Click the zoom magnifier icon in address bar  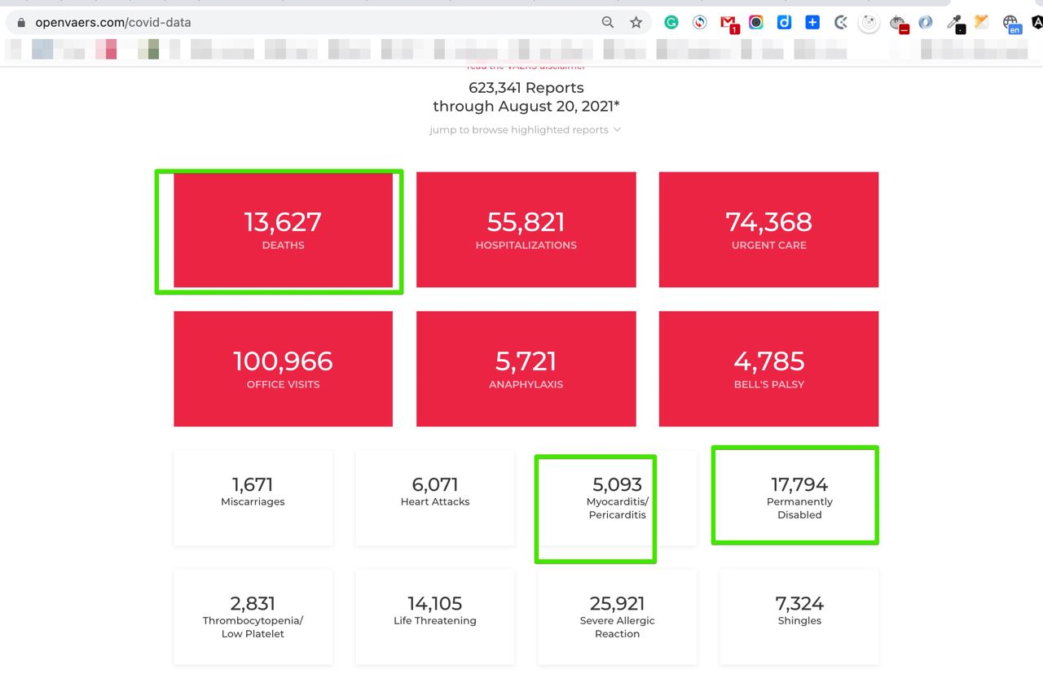(x=608, y=23)
